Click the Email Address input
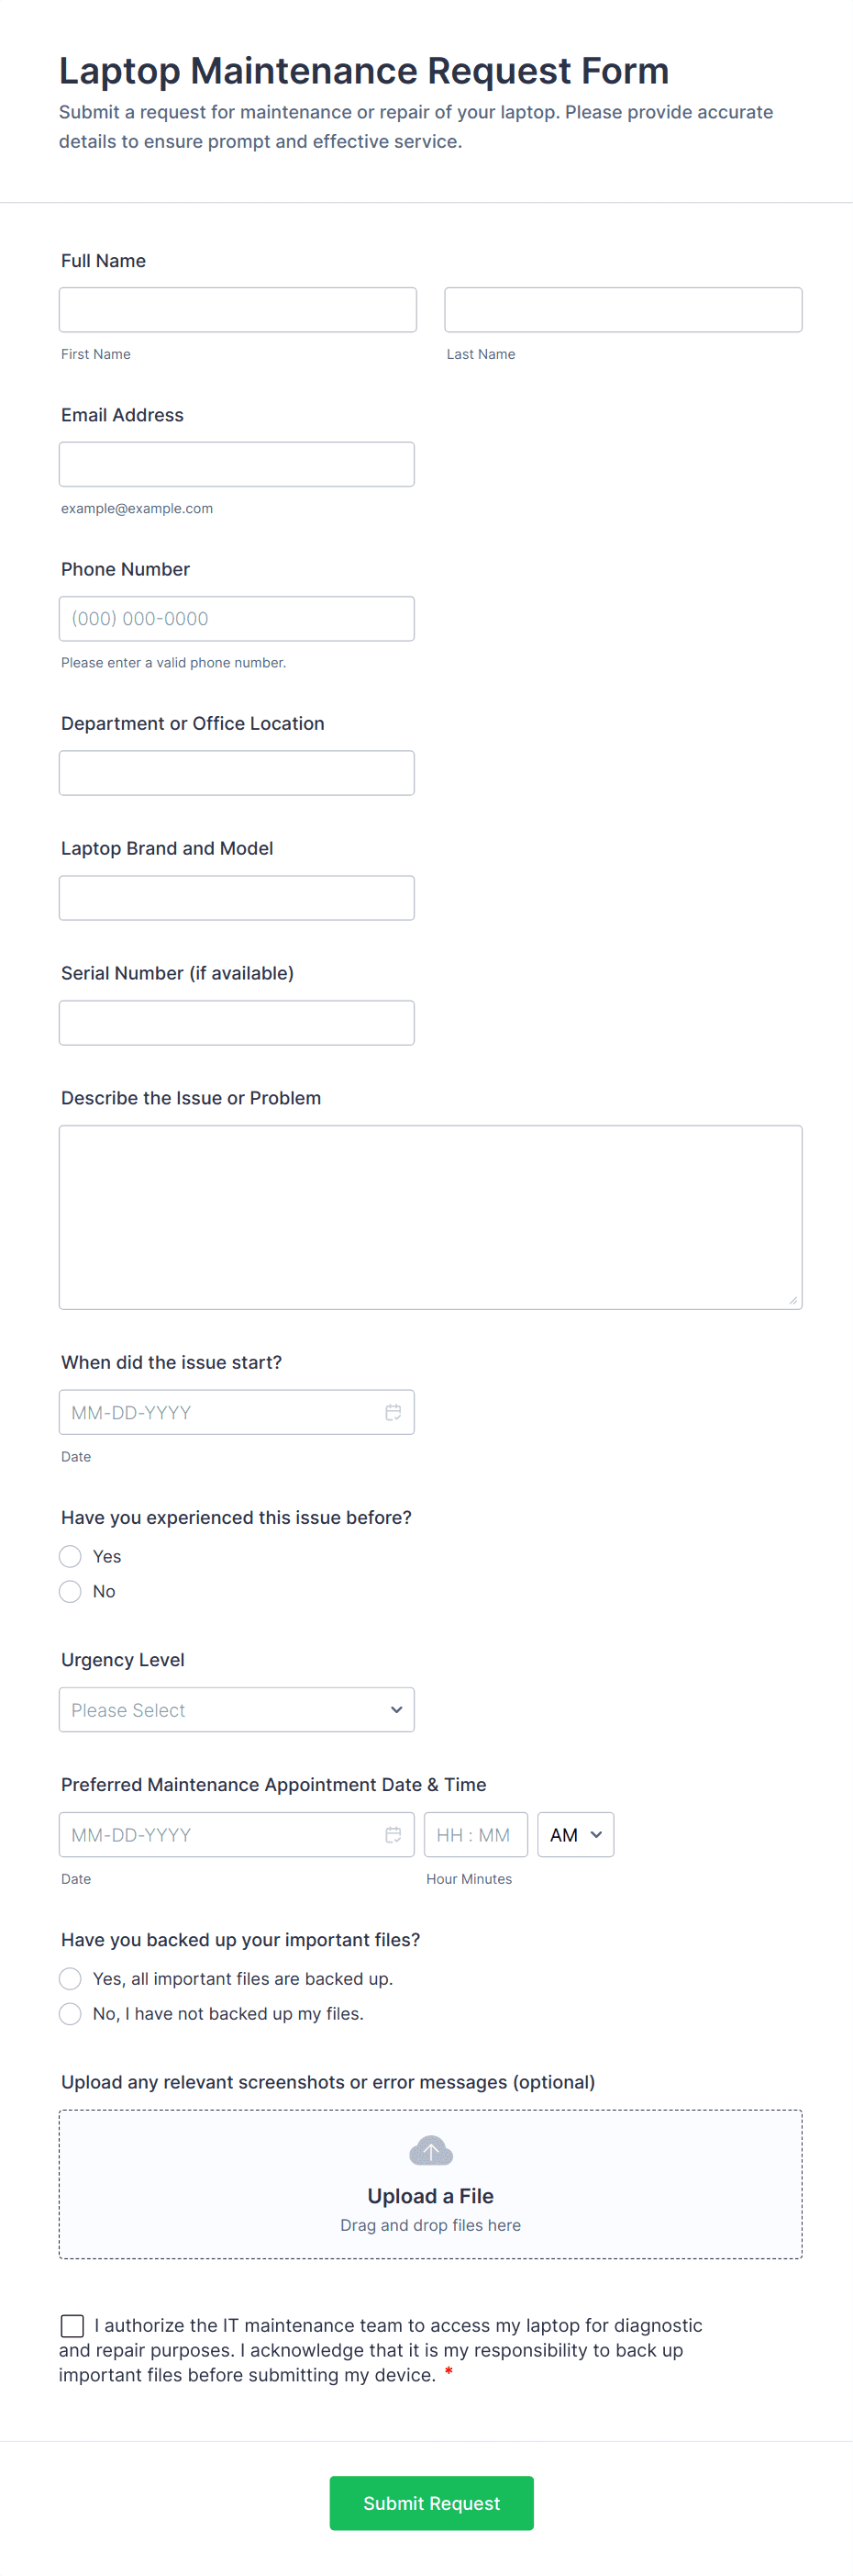853x2576 pixels. point(237,464)
